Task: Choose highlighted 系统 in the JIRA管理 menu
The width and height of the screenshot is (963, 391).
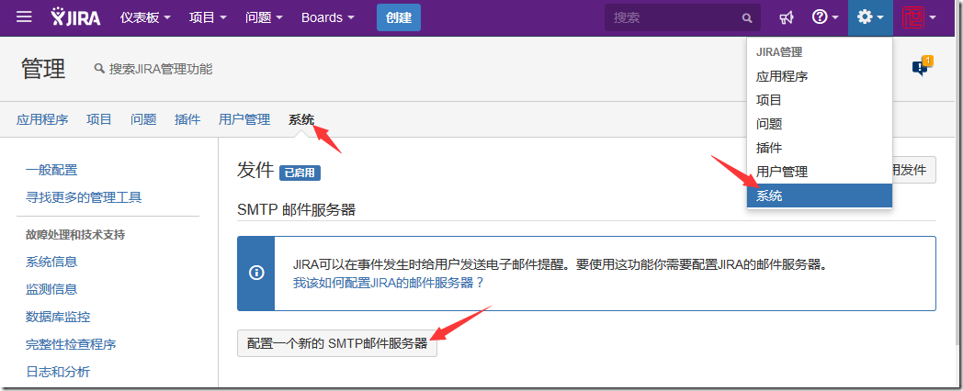Action: pos(820,195)
